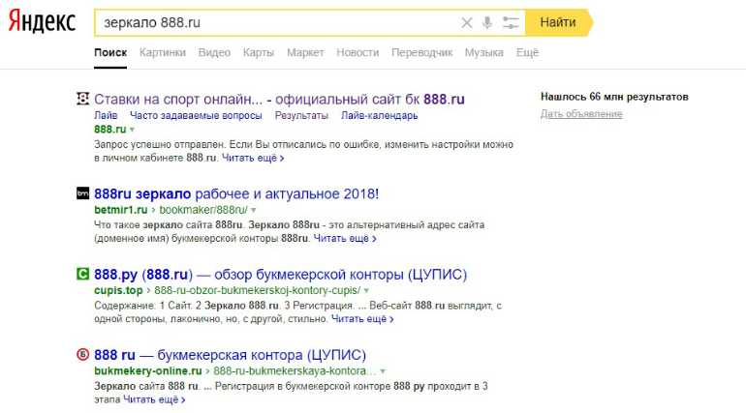Click the bukmekery-online.ru red favicon

point(82,354)
